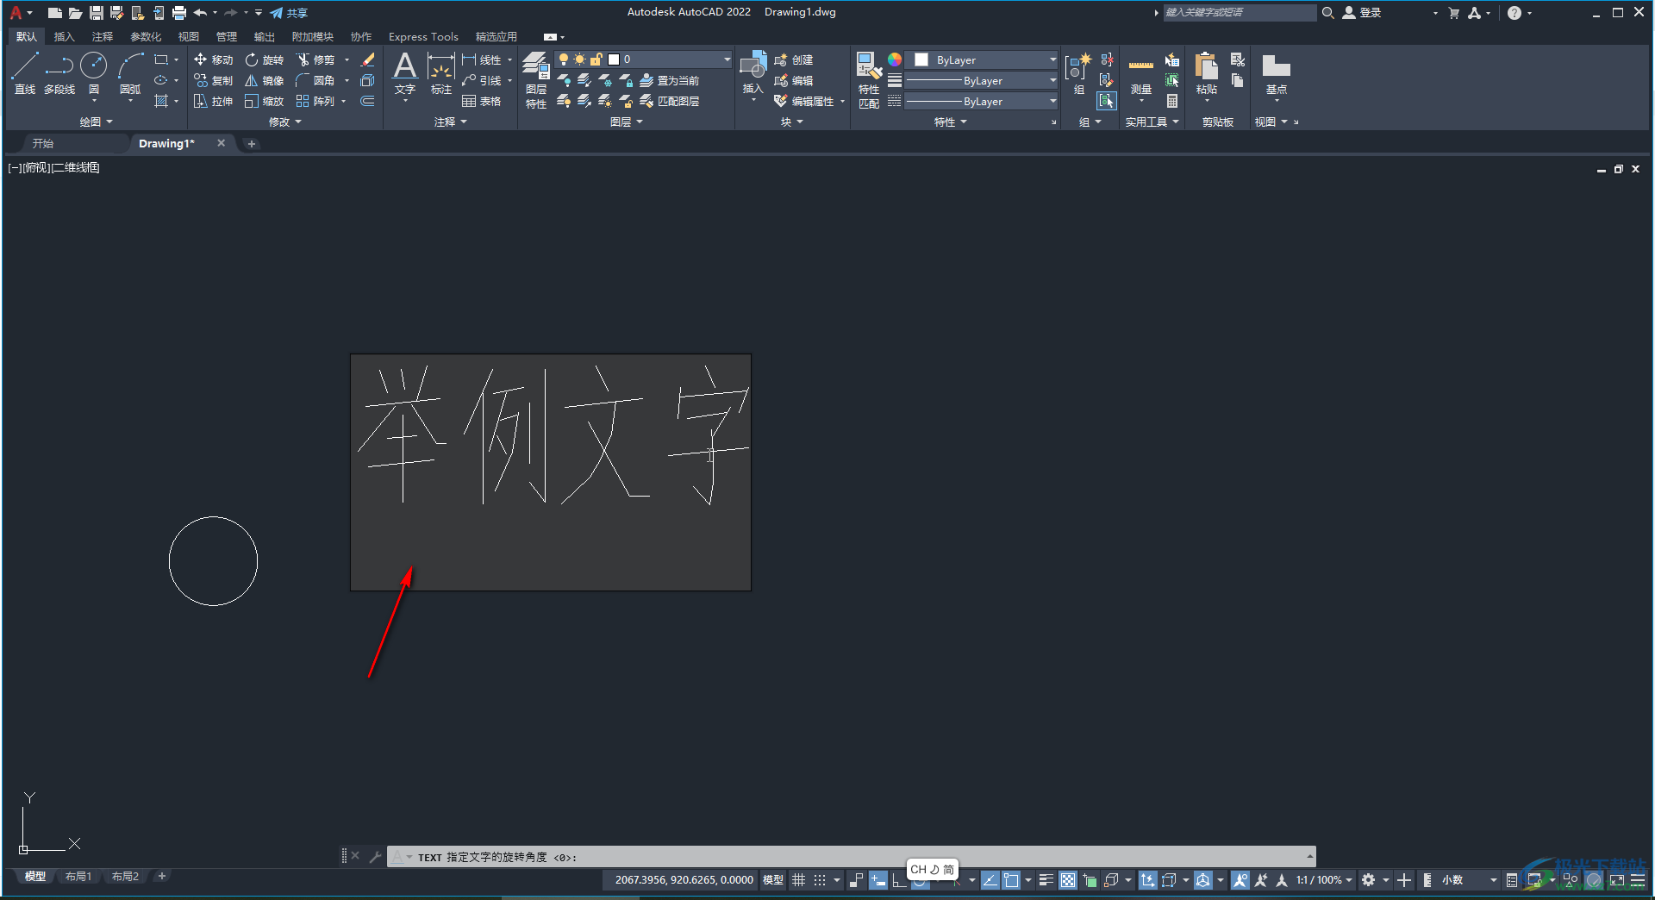The image size is (1655, 900).
Task: Click 匹配图层 (Match Layer) button
Action: (x=670, y=101)
